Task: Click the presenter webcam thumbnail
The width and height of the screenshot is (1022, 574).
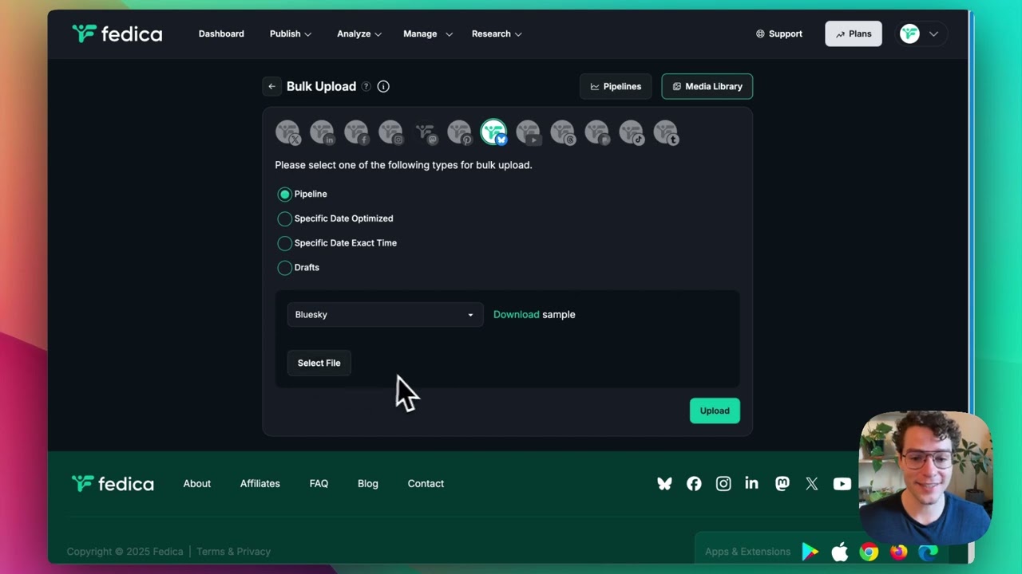Action: pos(925,478)
